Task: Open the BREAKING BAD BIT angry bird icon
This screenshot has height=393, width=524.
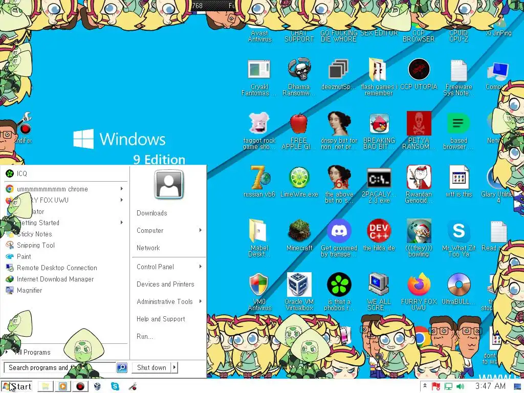Action: tap(379, 123)
